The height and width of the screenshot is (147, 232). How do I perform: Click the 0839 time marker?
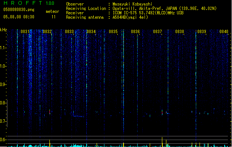[202, 32]
